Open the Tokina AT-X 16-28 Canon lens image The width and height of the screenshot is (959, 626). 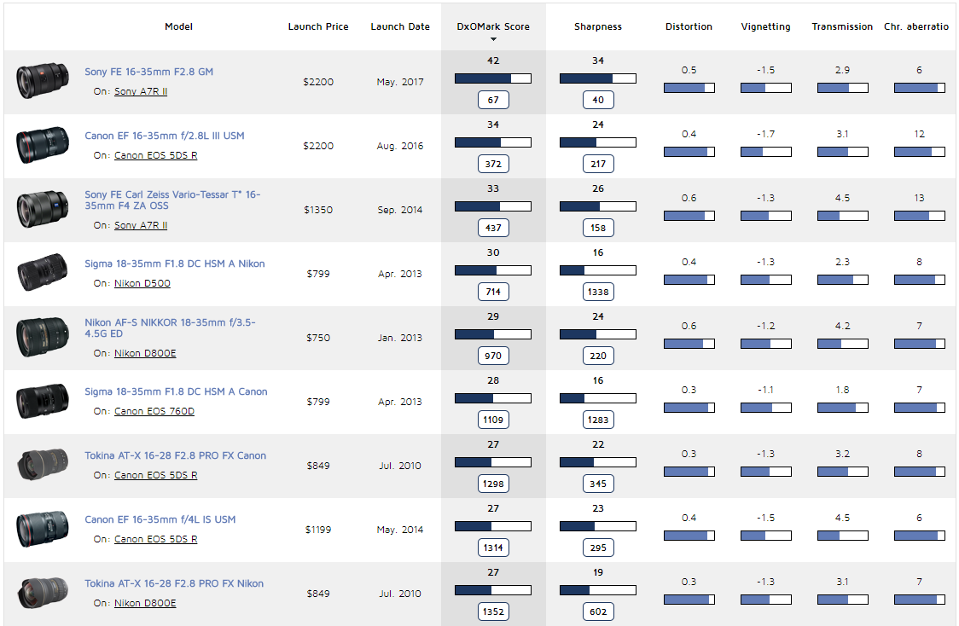click(42, 465)
